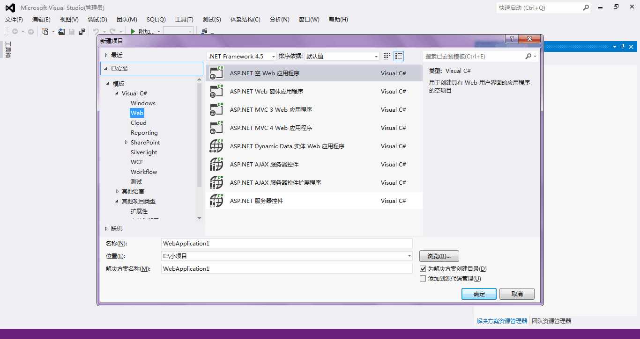Click the 浏览(B)... button
Viewport: 640px width, 339px height.
(x=439, y=256)
